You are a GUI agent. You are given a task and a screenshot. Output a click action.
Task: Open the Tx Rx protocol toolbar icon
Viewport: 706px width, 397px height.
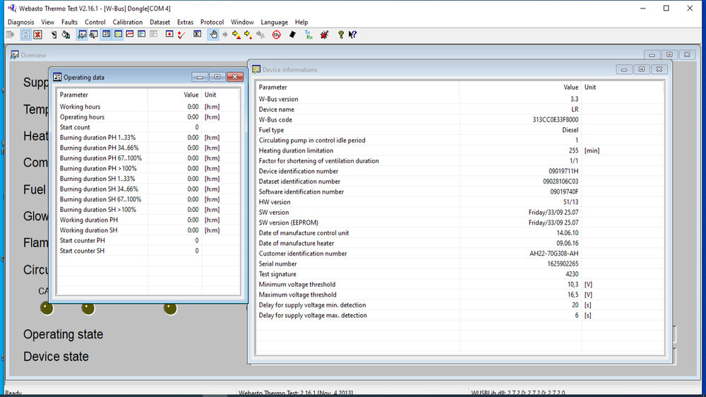click(x=309, y=35)
